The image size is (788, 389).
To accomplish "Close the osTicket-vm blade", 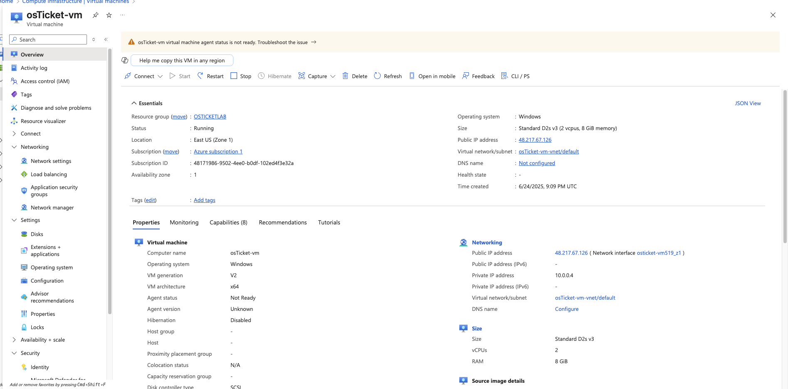I will coord(773,15).
